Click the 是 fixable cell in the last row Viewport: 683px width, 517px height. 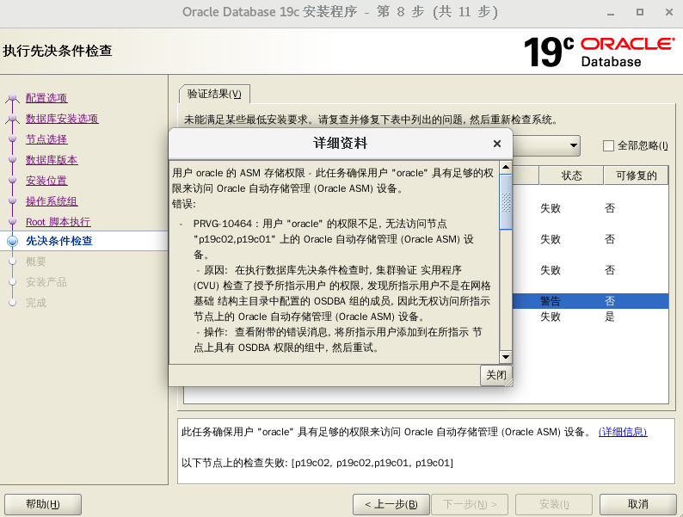click(610, 317)
